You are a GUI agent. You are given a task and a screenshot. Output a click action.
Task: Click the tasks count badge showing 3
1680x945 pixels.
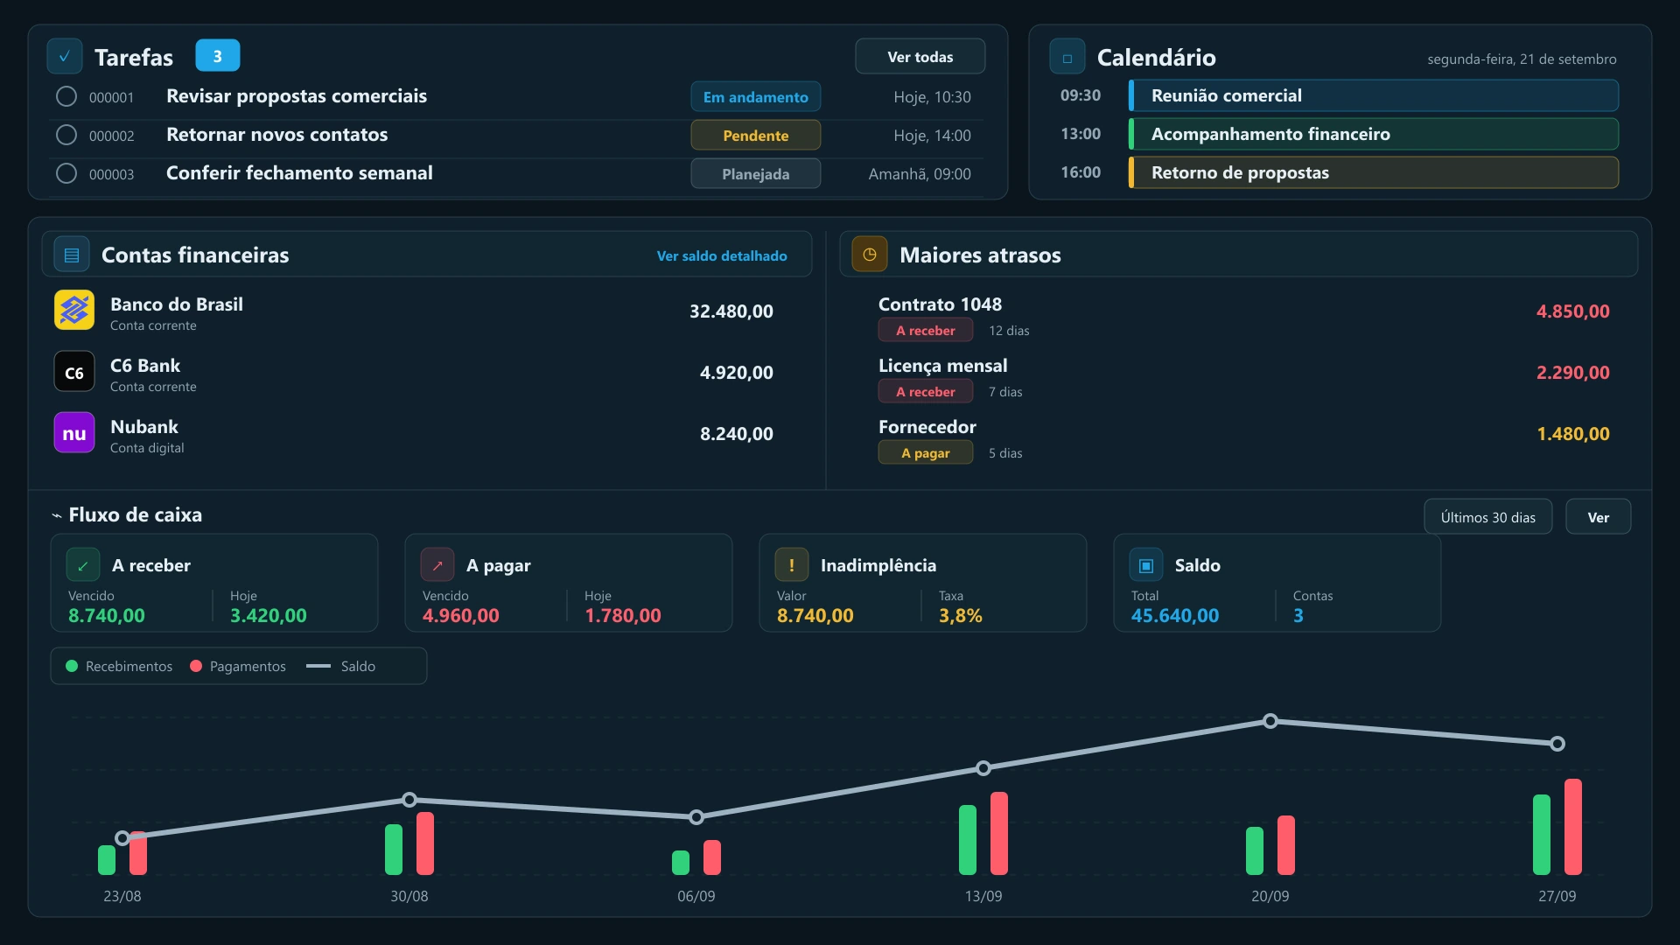218,56
